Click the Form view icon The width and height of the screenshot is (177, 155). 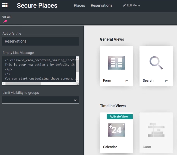(116, 63)
